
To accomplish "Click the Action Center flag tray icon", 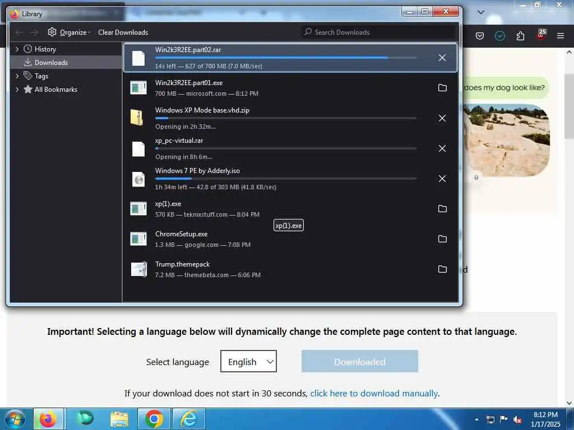I will (x=504, y=419).
